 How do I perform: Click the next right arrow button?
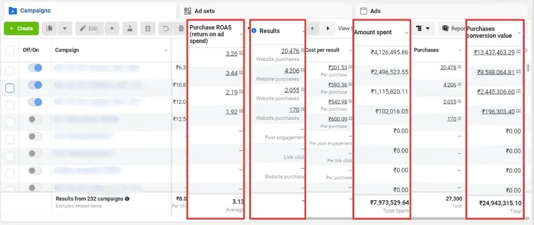[328, 28]
